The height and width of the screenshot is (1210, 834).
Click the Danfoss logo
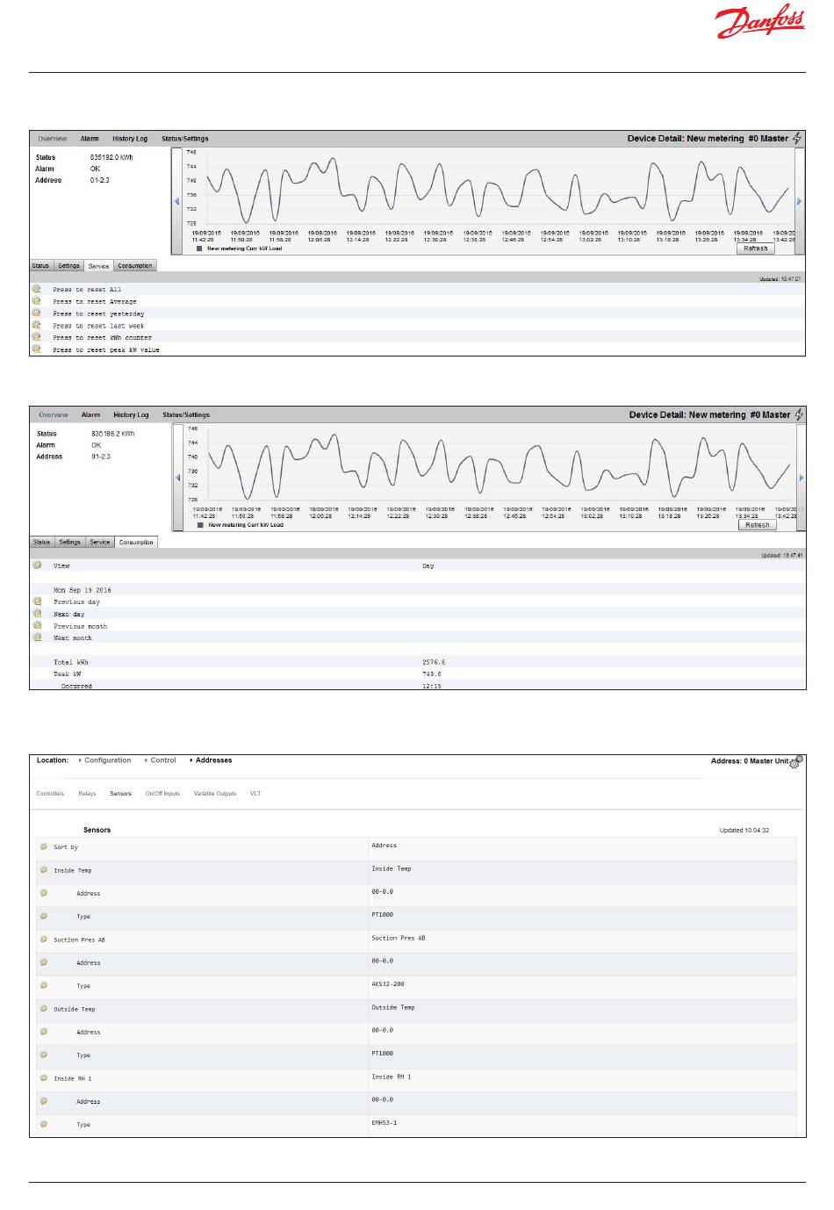(x=760, y=22)
